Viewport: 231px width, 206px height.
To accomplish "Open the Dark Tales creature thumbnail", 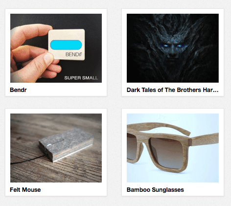I will tap(173, 48).
